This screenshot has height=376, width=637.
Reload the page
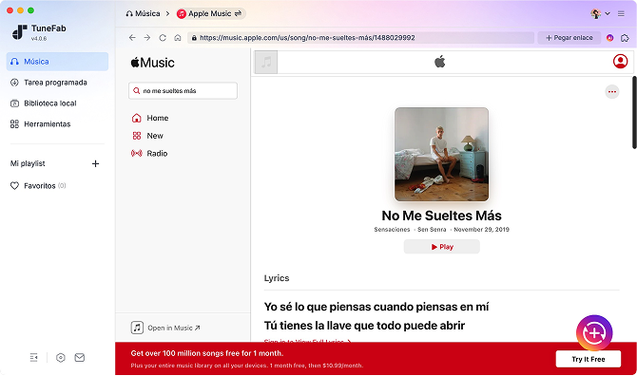(x=163, y=38)
